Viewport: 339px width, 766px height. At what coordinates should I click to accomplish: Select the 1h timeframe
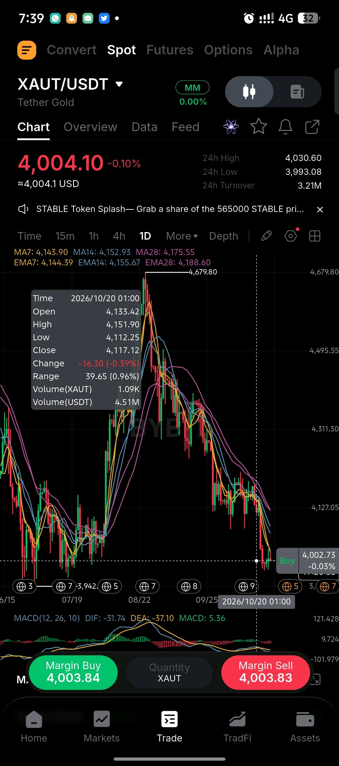94,236
